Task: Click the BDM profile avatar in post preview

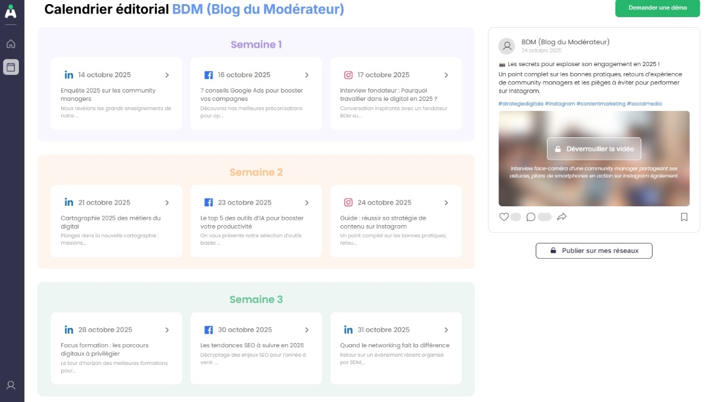Action: (507, 46)
